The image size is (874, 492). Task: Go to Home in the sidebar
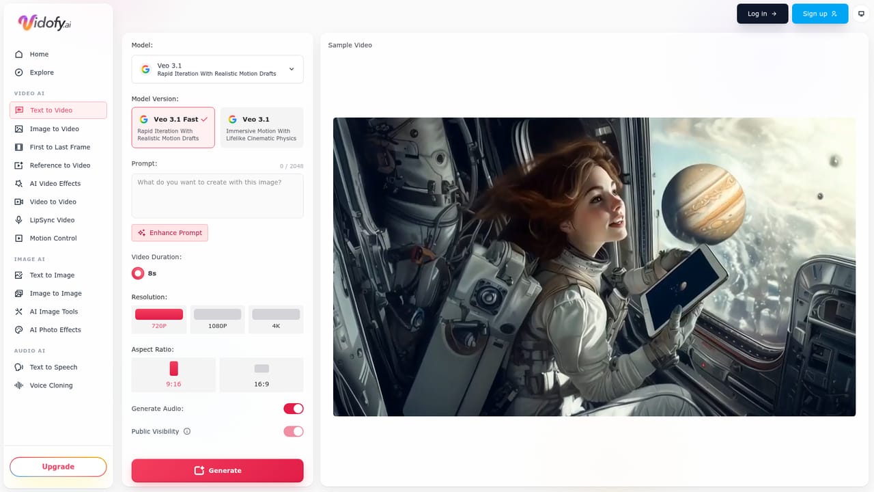point(58,54)
